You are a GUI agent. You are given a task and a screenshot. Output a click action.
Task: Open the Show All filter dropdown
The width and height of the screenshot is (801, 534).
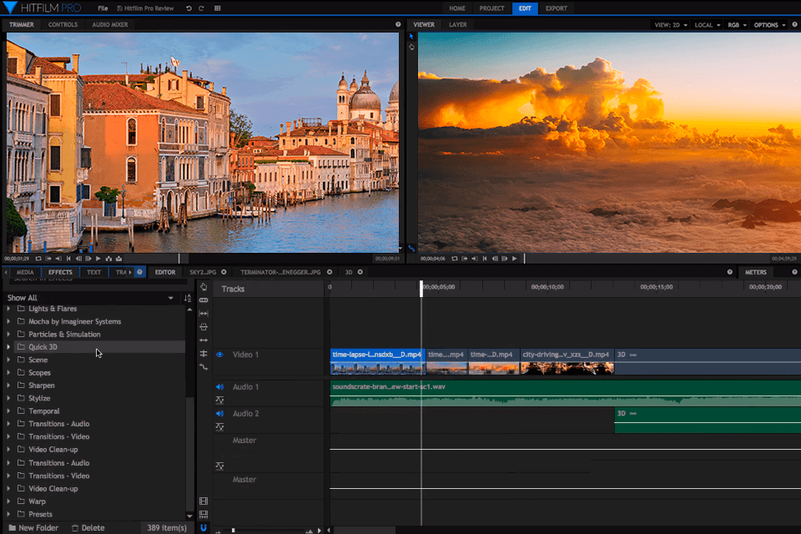click(x=170, y=298)
